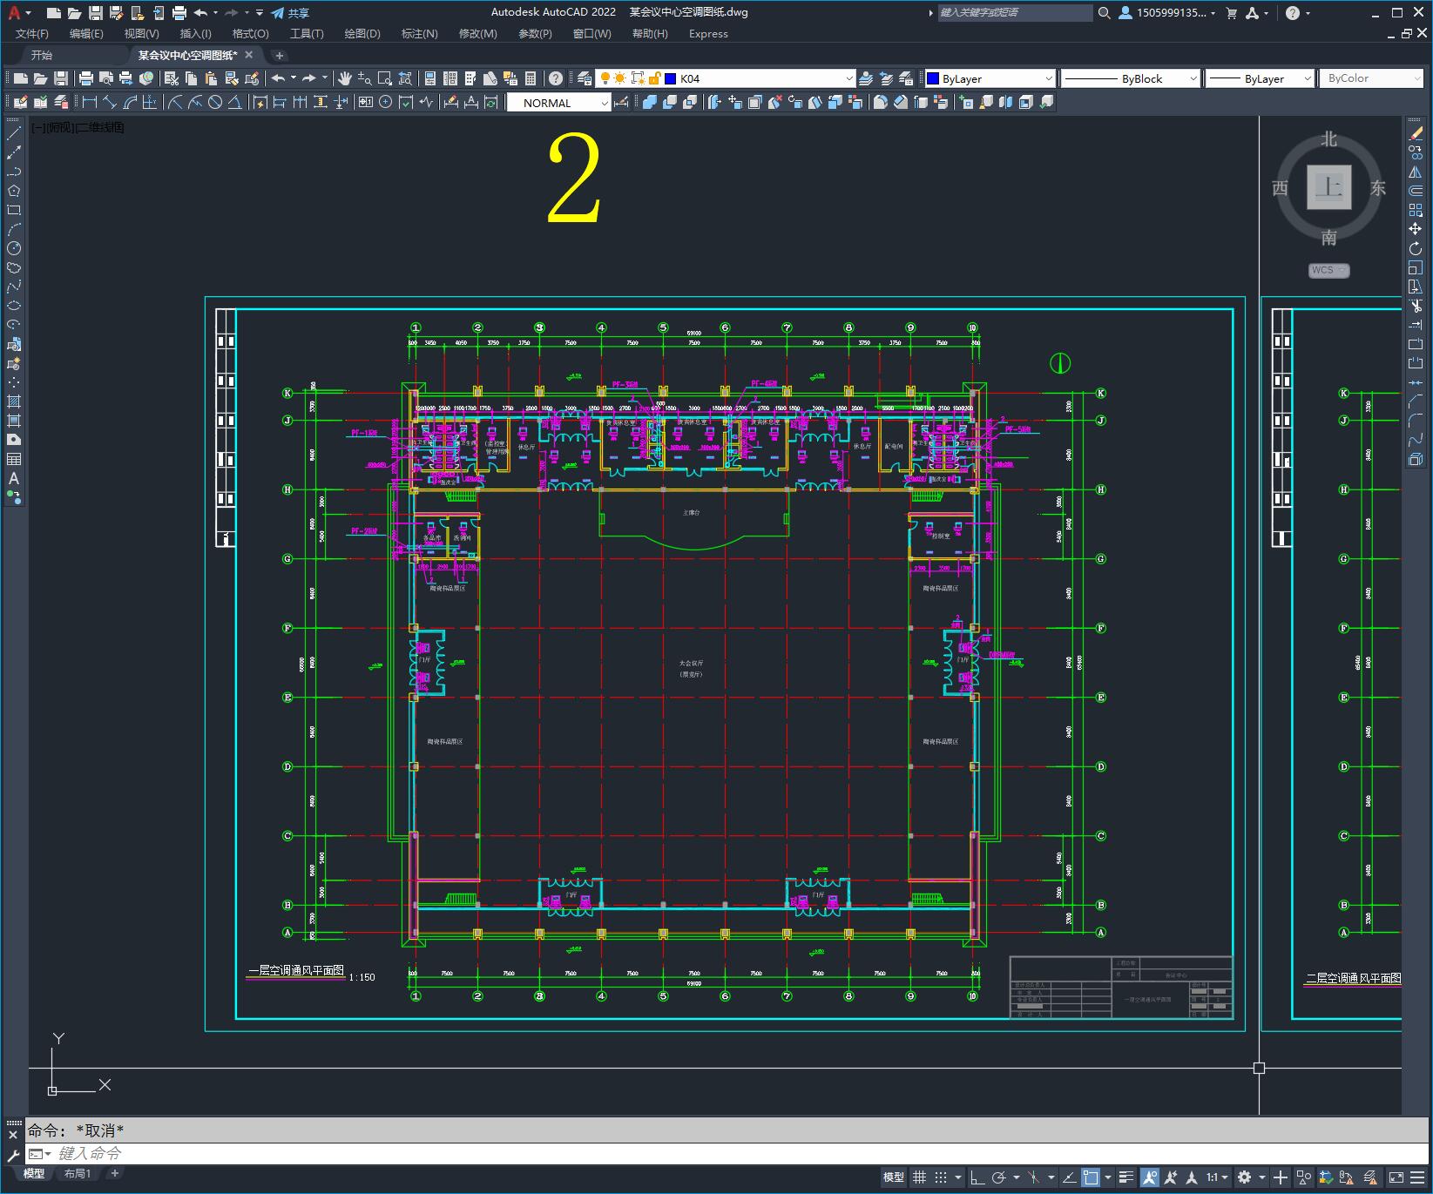Toggle Lineweight display
This screenshot has height=1194, width=1433.
click(1126, 1177)
